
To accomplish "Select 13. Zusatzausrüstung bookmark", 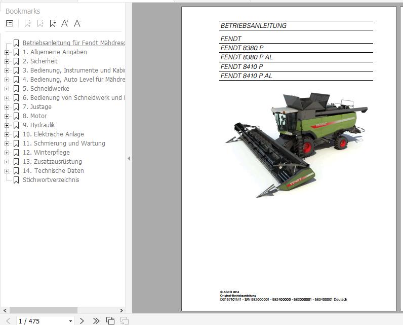I will click(x=53, y=162).
